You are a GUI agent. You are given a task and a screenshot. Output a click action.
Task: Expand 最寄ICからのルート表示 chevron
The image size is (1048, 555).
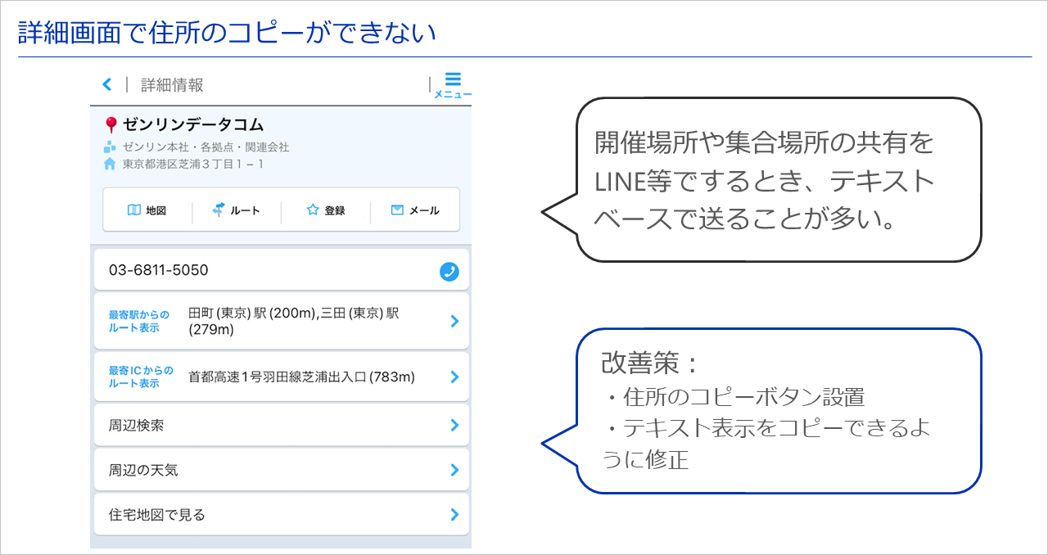tap(454, 377)
